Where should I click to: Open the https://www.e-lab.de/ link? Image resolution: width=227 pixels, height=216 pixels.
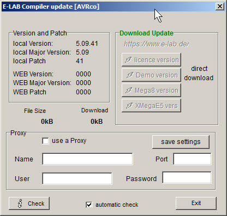(x=156, y=44)
